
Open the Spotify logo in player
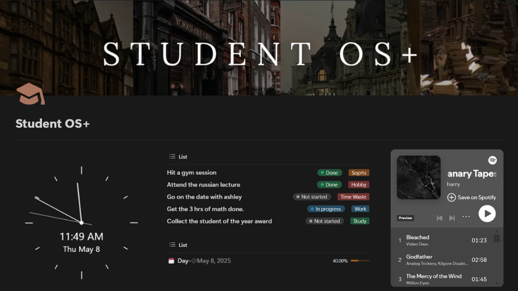(x=492, y=160)
